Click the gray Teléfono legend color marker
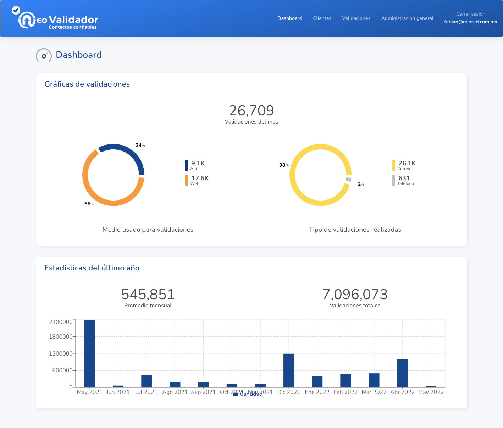The height and width of the screenshot is (428, 503). point(394,180)
